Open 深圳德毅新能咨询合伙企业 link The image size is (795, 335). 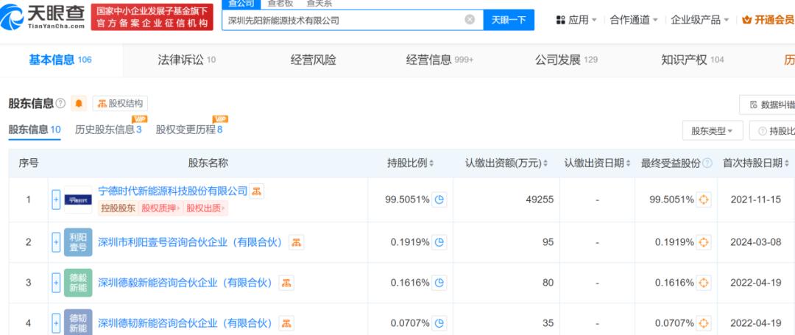click(185, 283)
